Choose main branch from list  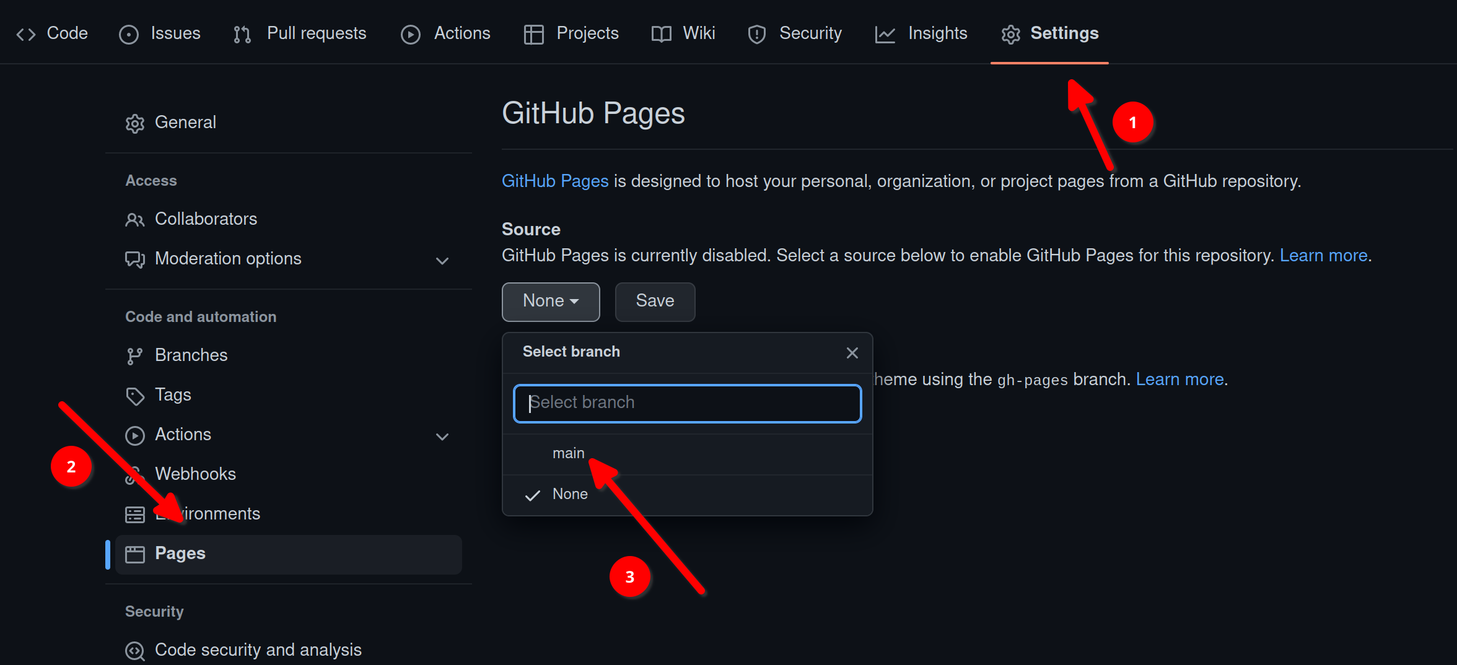click(x=688, y=454)
